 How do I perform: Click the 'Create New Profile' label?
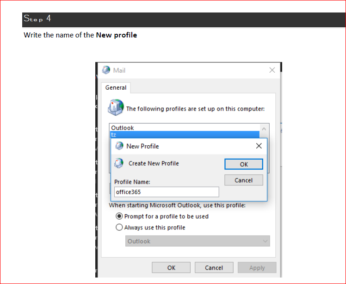[x=154, y=163]
